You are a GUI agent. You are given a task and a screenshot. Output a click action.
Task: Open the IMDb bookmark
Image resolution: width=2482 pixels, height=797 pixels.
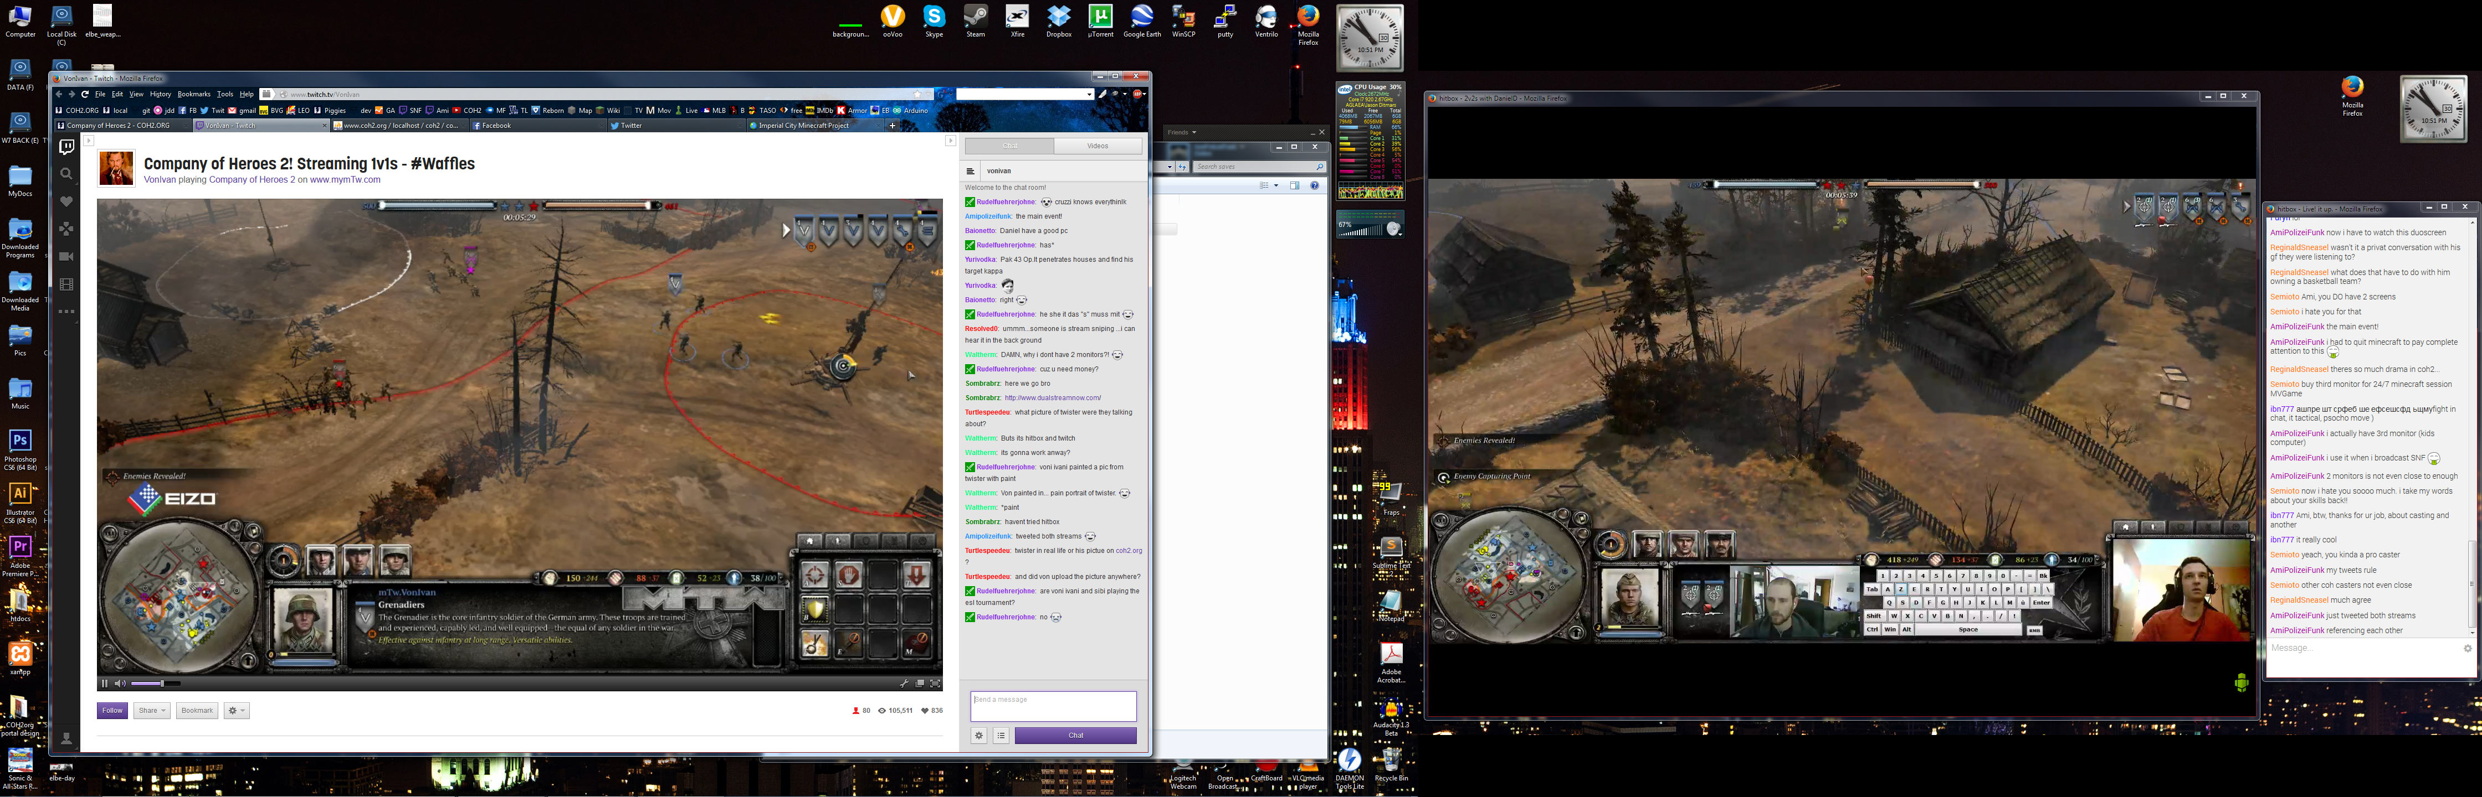[x=820, y=110]
